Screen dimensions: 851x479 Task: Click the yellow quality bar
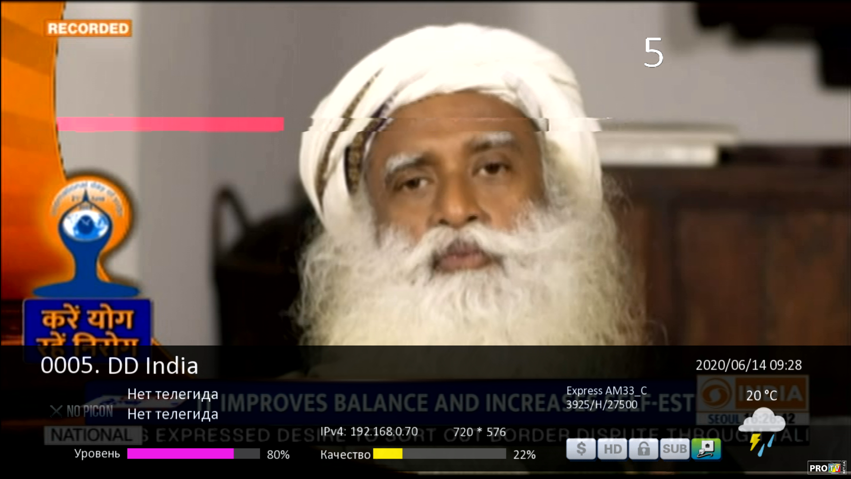pyautogui.click(x=388, y=454)
